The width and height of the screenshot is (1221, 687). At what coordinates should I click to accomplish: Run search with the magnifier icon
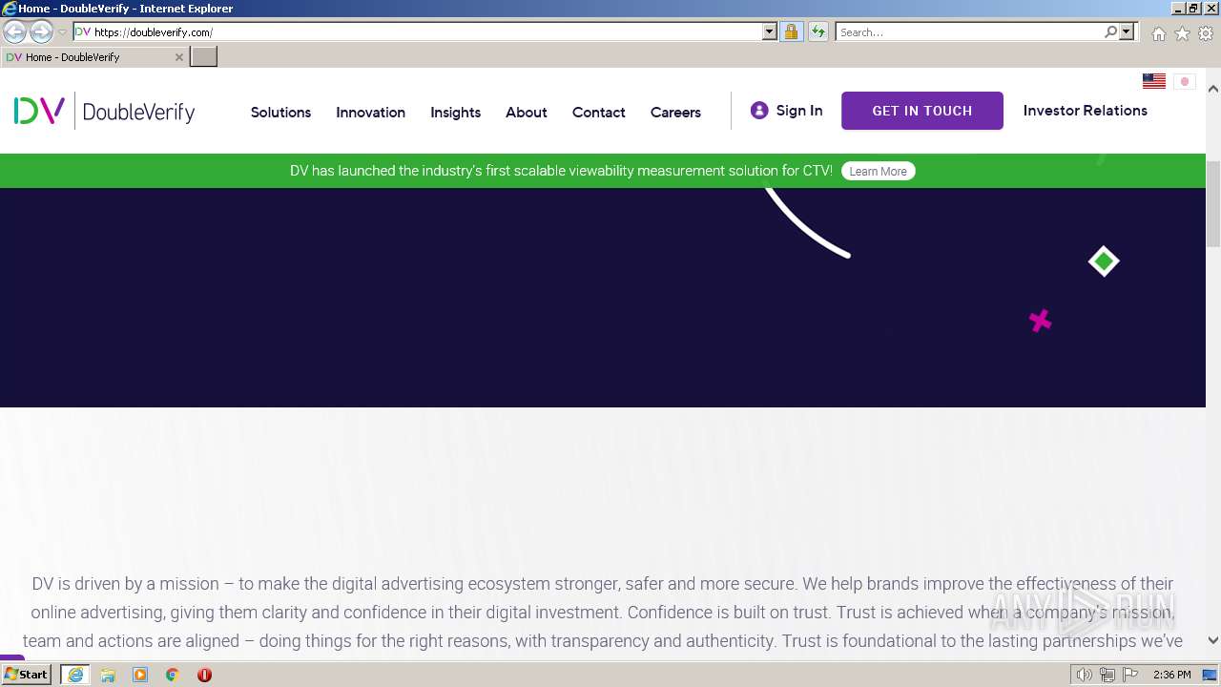click(1110, 31)
